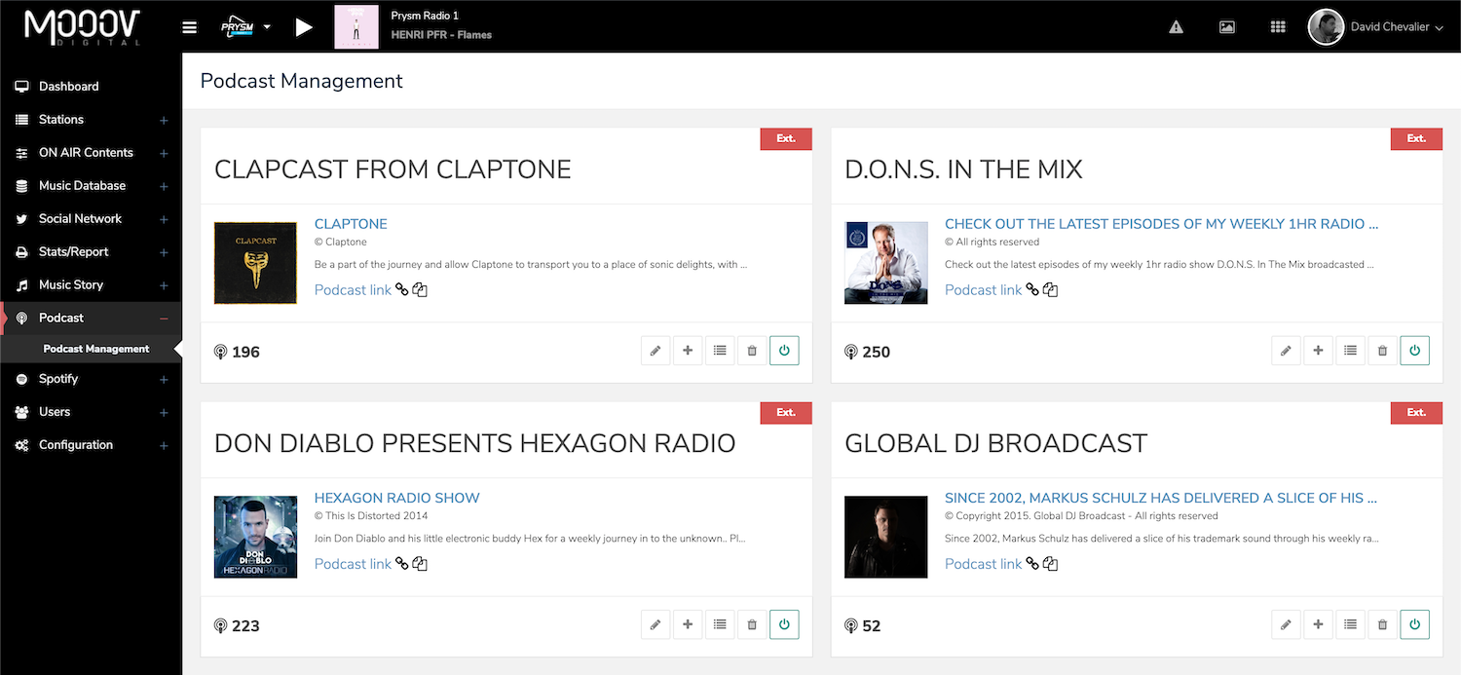This screenshot has height=675, width=1461.
Task: Expand the Stations section plus sign
Action: pyautogui.click(x=164, y=121)
